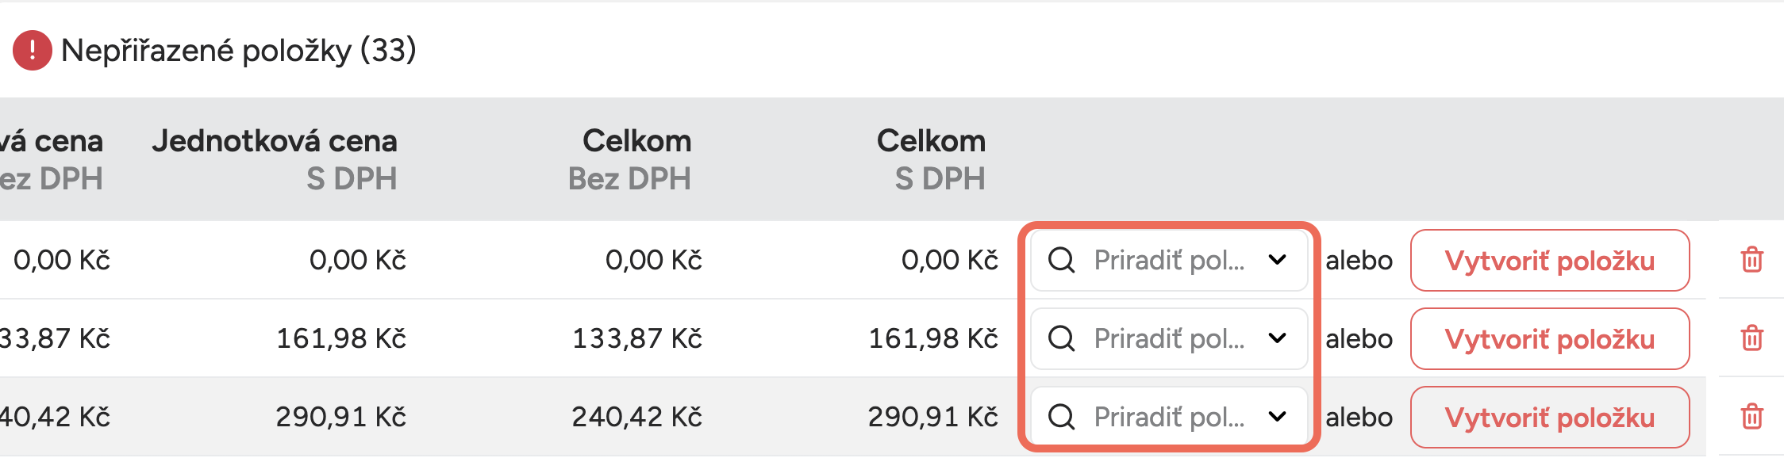Click the Celkom S DPH column header
Viewport: 1784px width, 458px height.
(x=932, y=159)
